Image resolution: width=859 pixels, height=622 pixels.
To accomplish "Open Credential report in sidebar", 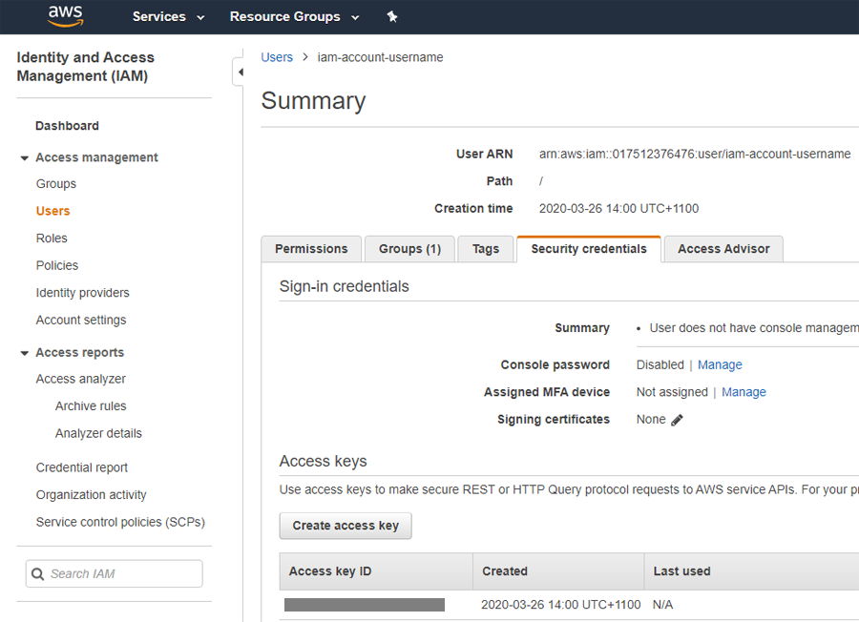I will click(x=82, y=467).
